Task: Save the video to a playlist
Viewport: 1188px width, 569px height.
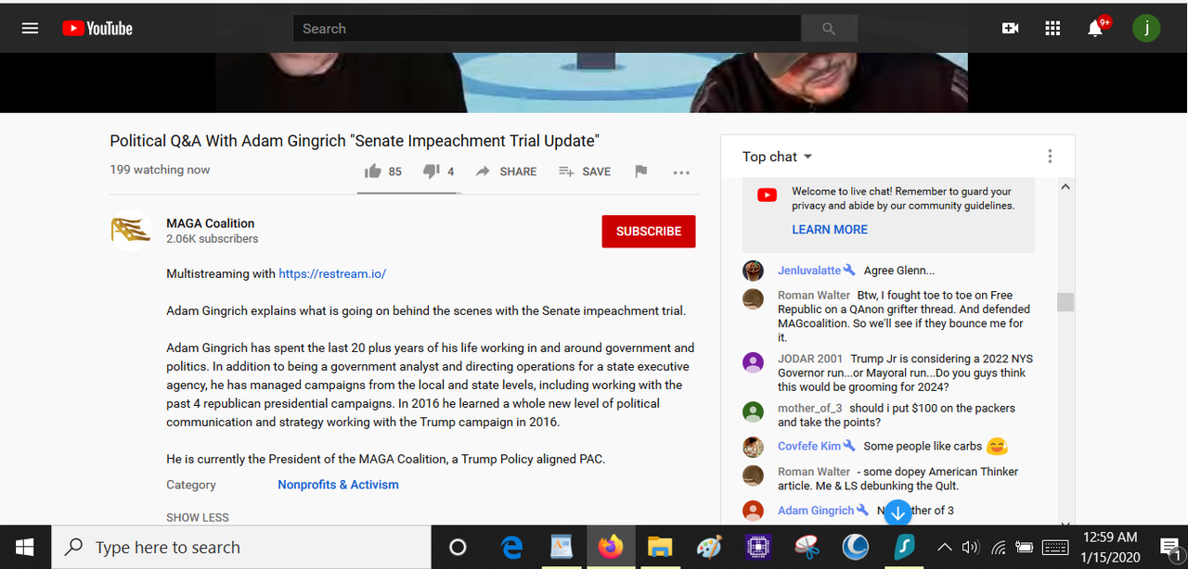Action: 585,171
